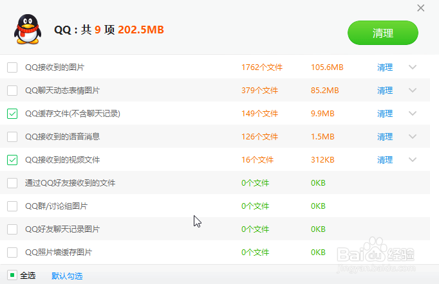Click the QQ接收到的图片 label
The height and width of the screenshot is (284, 439).
pyautogui.click(x=55, y=67)
